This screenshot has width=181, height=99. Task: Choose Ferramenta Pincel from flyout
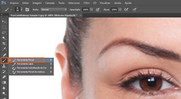(x=31, y=60)
